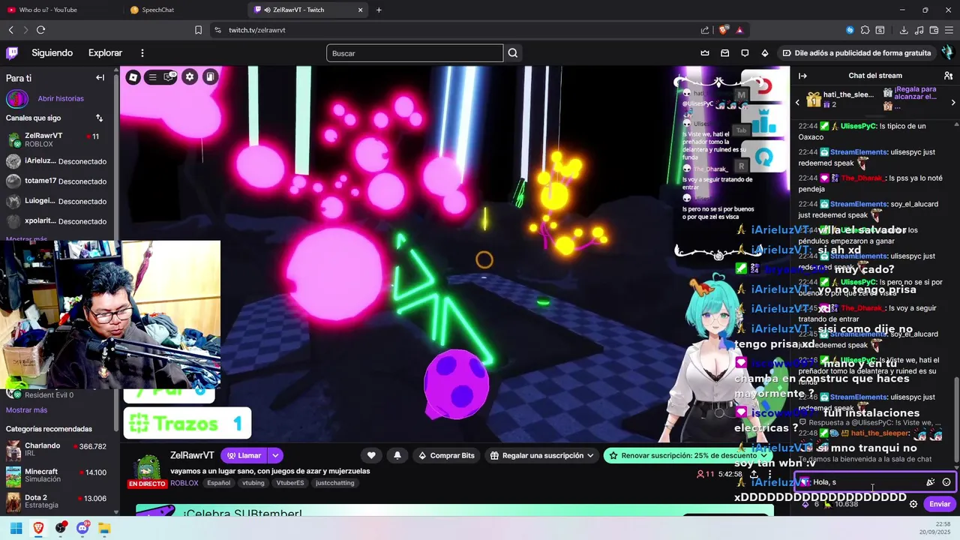
Task: Open the media control music note icon
Action: tap(919, 30)
